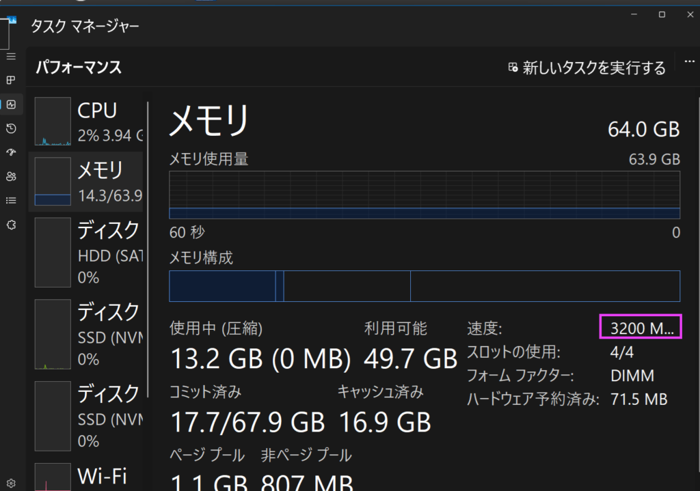Screen dimensions: 700x491
Task: Click the スロットの使用 4/4 value
Action: click(x=623, y=352)
